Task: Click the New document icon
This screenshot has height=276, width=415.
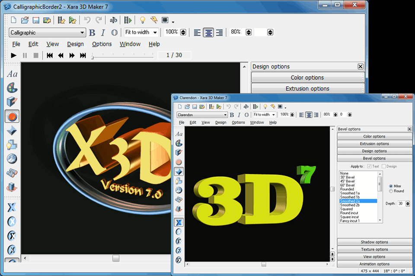Action: (x=13, y=20)
